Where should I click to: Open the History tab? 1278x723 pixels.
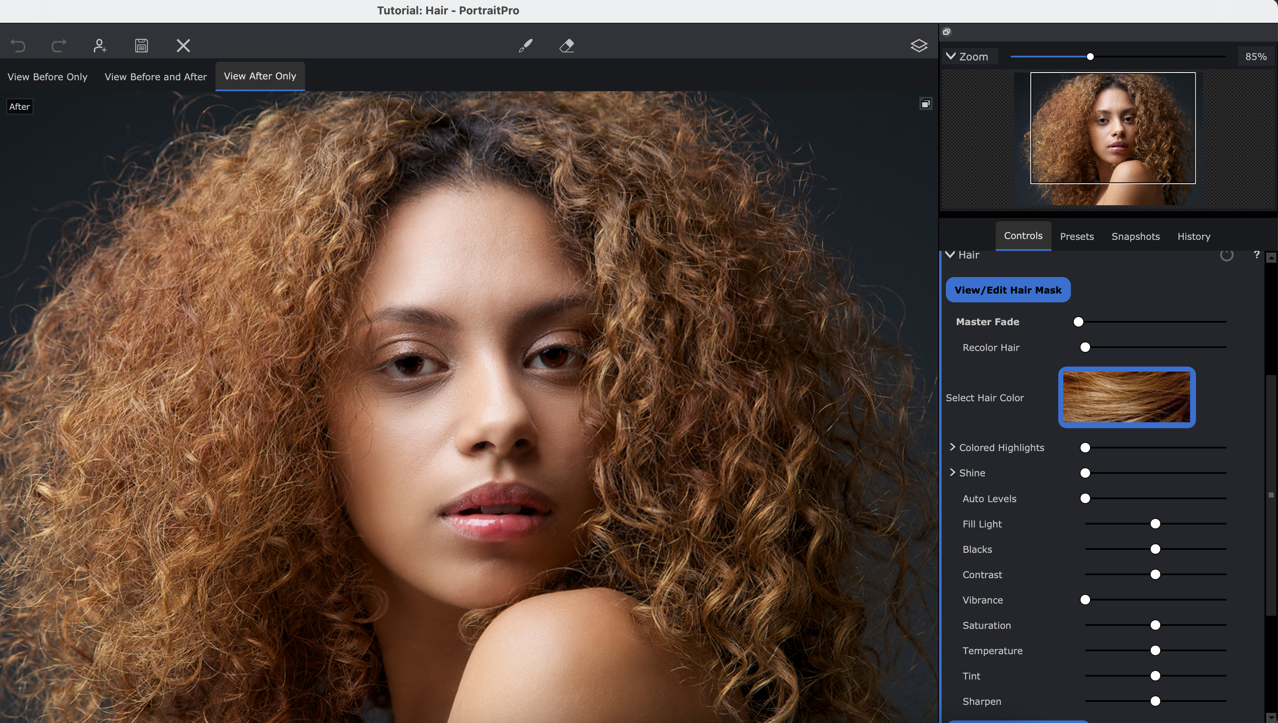tap(1193, 236)
